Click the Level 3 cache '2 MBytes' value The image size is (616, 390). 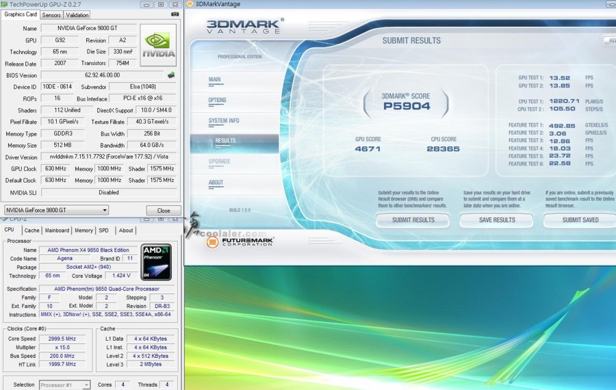click(x=151, y=365)
